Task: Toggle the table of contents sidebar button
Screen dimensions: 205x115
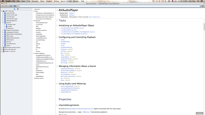Action: tap(15, 6)
